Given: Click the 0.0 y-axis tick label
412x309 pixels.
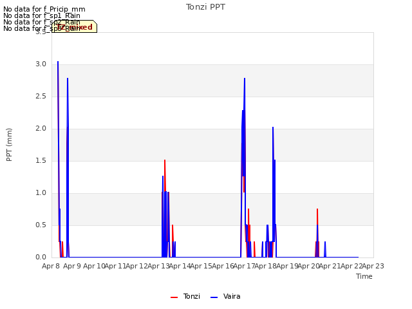Looking at the screenshot, I should click(41, 257).
